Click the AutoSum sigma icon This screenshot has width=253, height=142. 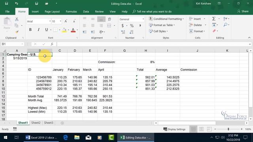coord(214,19)
